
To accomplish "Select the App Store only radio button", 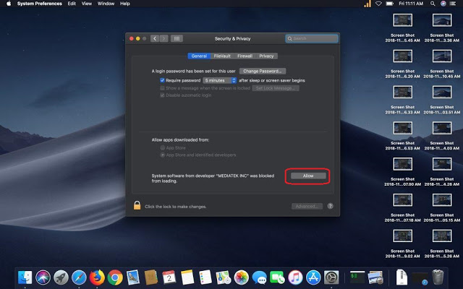I will pyautogui.click(x=163, y=147).
